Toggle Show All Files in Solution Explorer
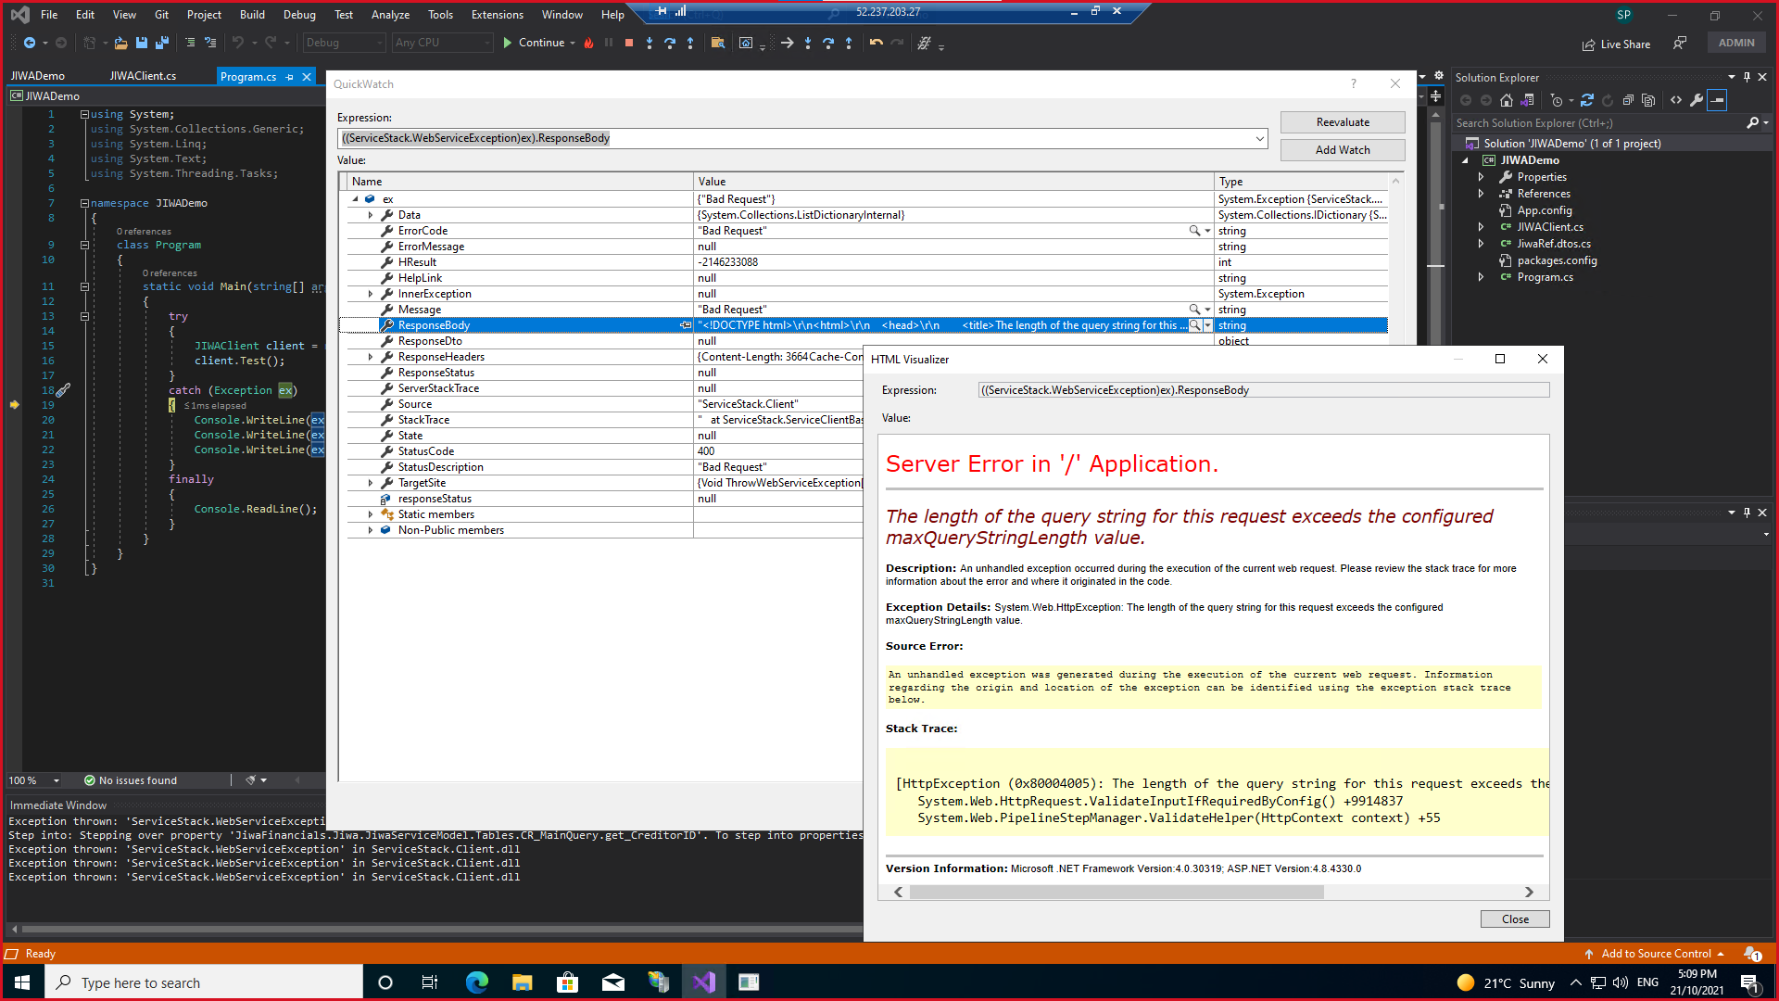 coord(1648,100)
